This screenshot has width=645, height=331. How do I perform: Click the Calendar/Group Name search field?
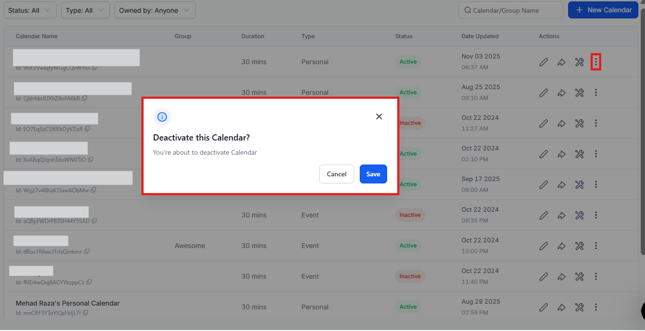tap(511, 10)
